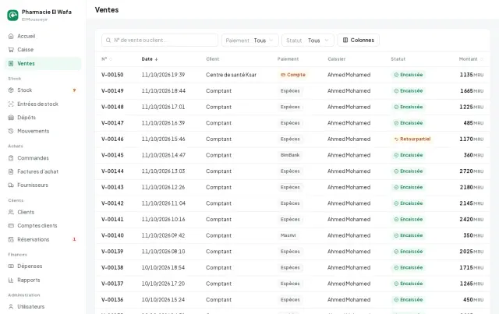Viewport: 499px width, 314px height.
Task: Click the Comptes clients card icon
Action: coord(11,225)
